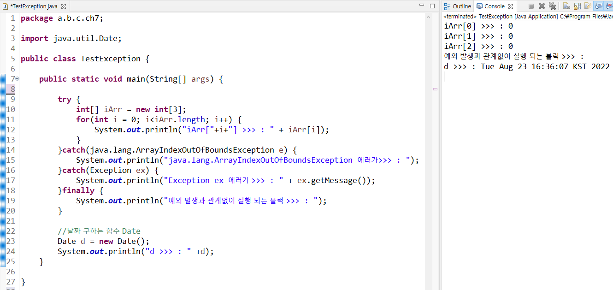Click the for loop header on line 11

[x=159, y=119]
